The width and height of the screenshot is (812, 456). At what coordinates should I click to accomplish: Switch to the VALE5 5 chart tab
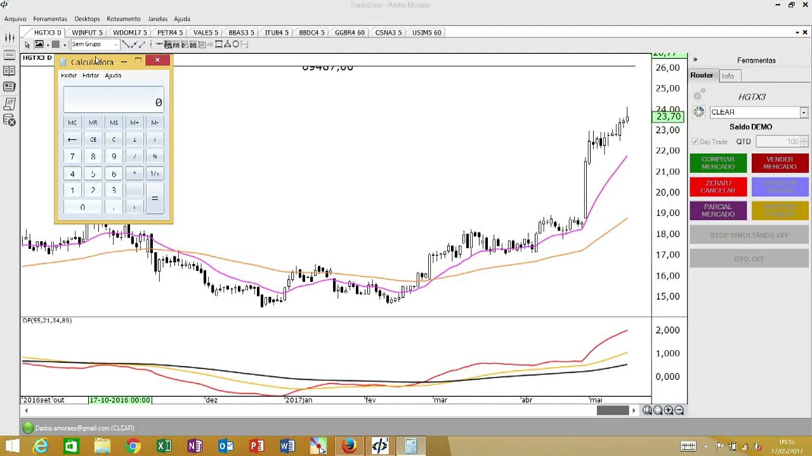tap(206, 32)
